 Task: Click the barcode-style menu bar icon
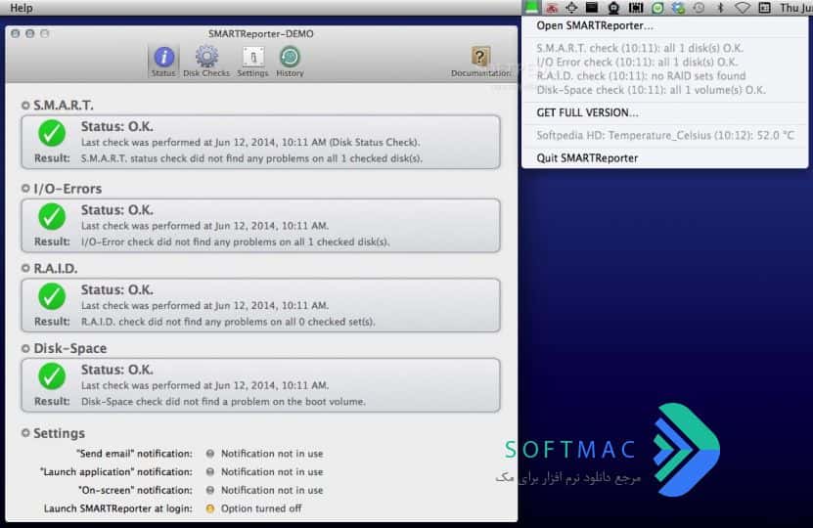[636, 8]
